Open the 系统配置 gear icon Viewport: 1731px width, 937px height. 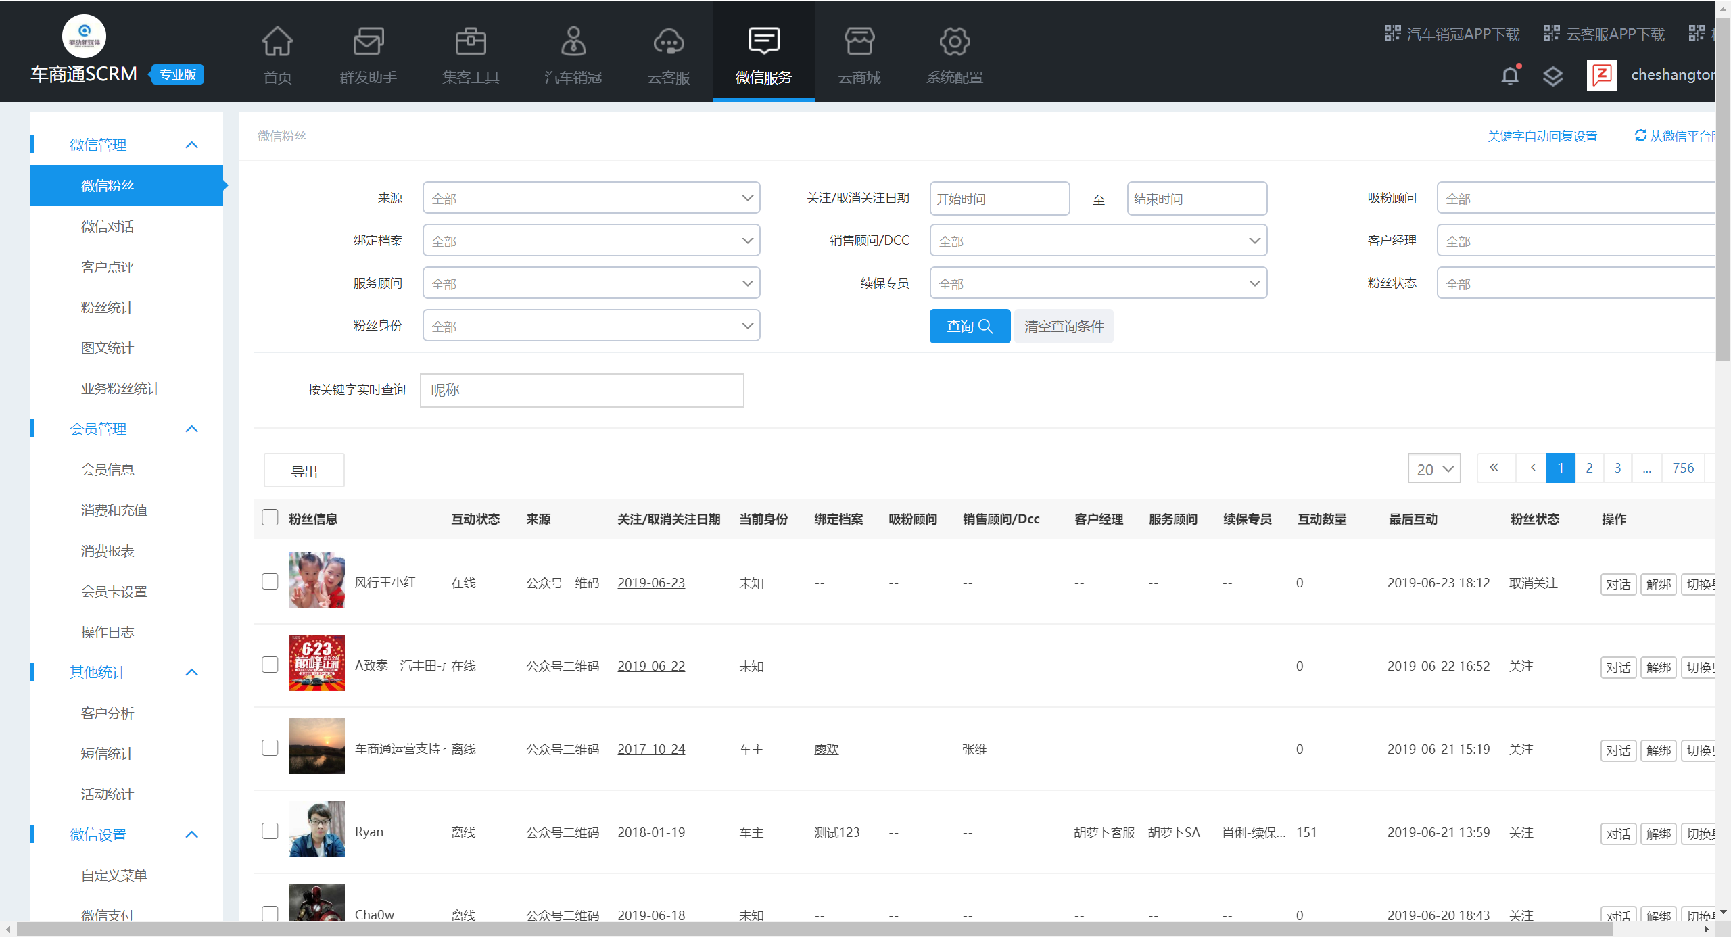click(954, 42)
